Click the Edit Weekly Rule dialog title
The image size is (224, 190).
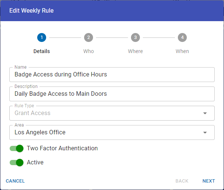32,11
